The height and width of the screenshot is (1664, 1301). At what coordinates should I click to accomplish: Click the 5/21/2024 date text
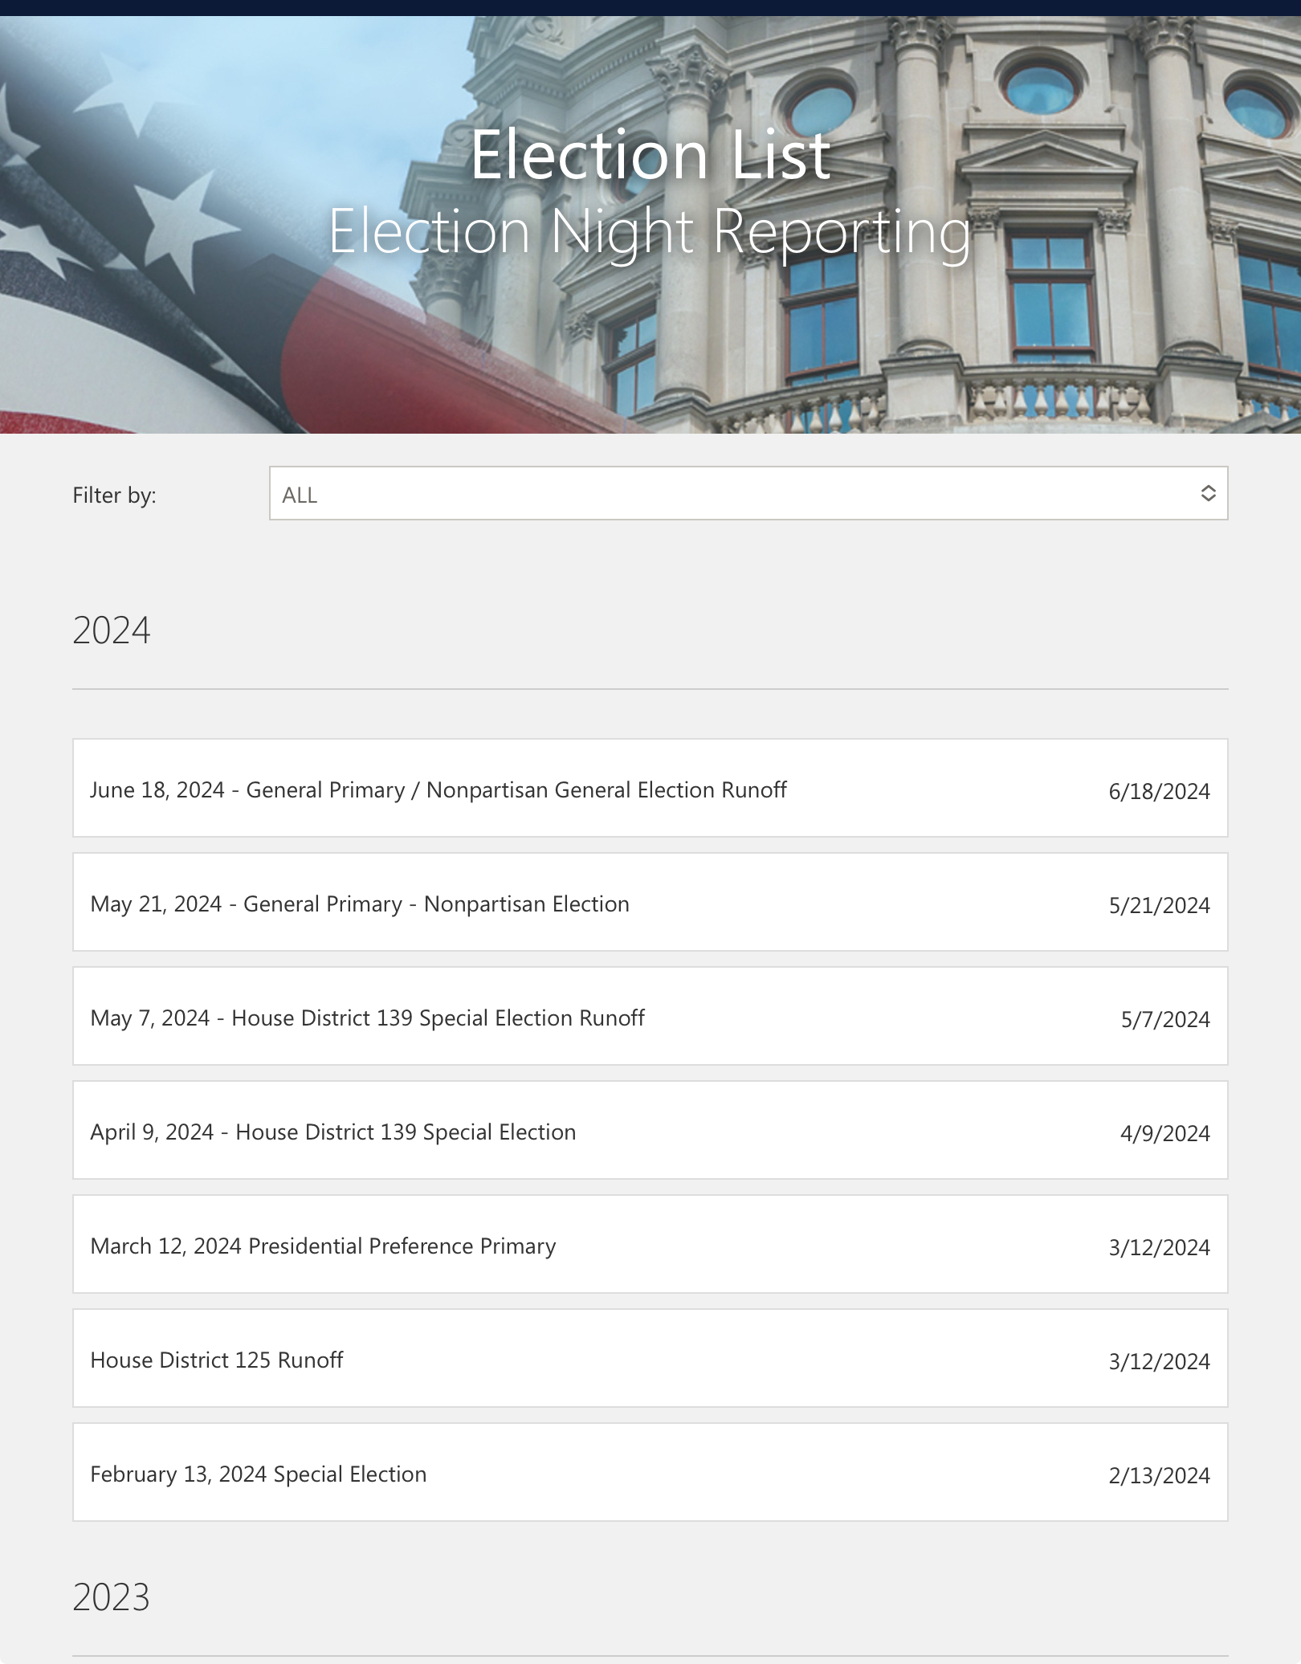coord(1159,906)
